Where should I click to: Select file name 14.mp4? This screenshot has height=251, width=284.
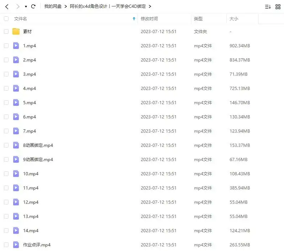tap(31, 231)
